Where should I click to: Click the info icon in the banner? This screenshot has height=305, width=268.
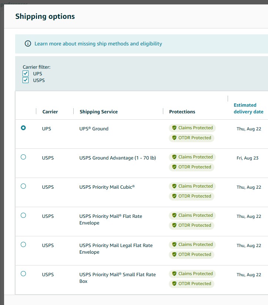pos(28,44)
